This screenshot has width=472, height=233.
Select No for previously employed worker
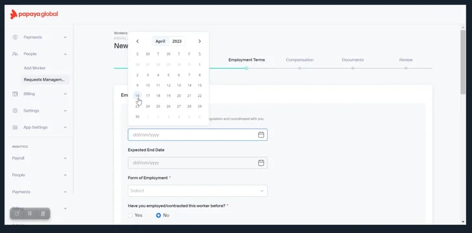click(x=159, y=215)
